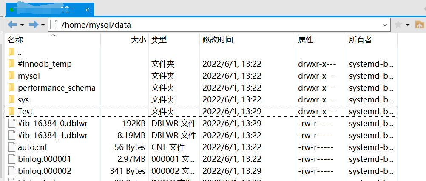Viewport: 426px width, 181px height.
Task: Open the Back history dropdown arrow
Action: click(22, 25)
